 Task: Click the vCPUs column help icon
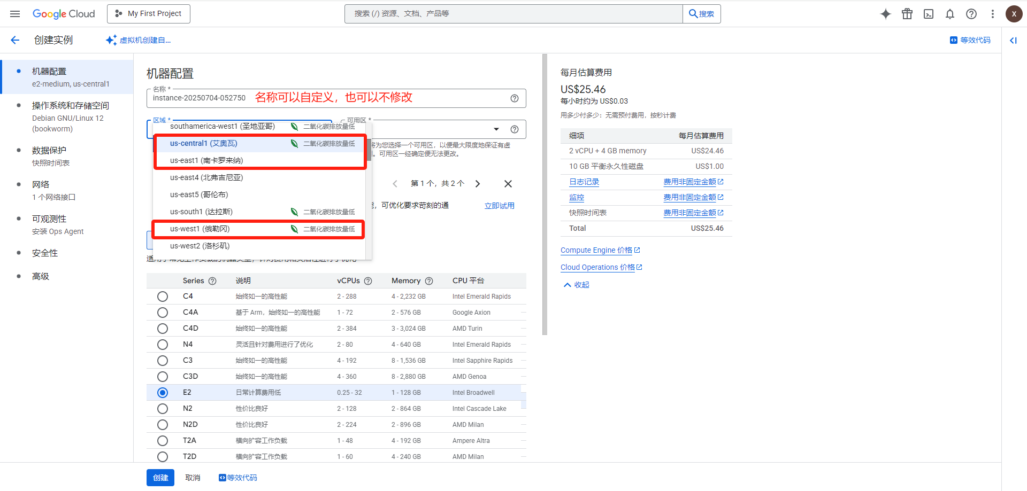click(368, 281)
